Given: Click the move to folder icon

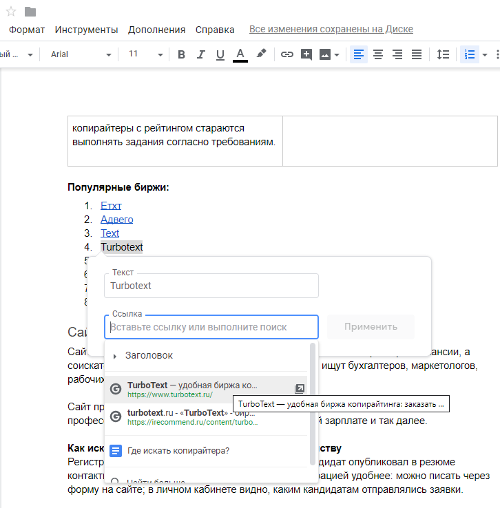Looking at the screenshot, I should pyautogui.click(x=30, y=12).
